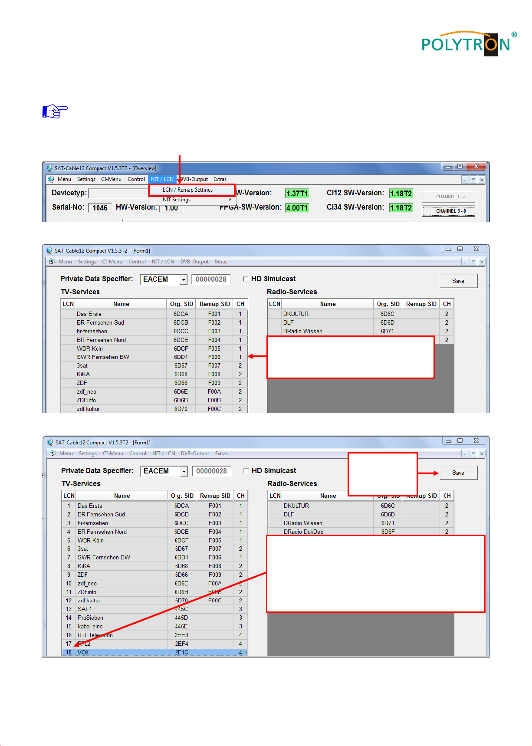Viewport: 532px width, 746px height.
Task: Click the 00000028 field in the lower Form1 window
Action: pyautogui.click(x=212, y=471)
